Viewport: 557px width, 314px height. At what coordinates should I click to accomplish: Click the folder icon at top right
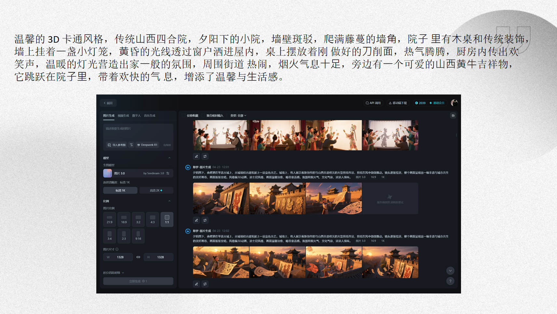[453, 116]
